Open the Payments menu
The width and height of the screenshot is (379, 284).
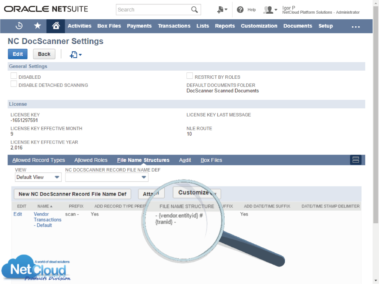139,26
